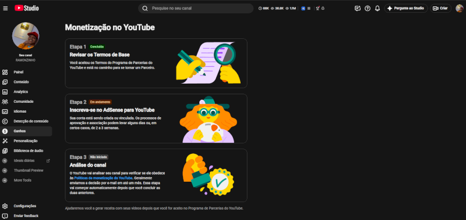Screen dimensions: 466x220
Task: Click the 'Concluída' status badge on Etapa 1
Action: (x=97, y=47)
